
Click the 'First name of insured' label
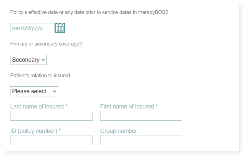(127, 107)
